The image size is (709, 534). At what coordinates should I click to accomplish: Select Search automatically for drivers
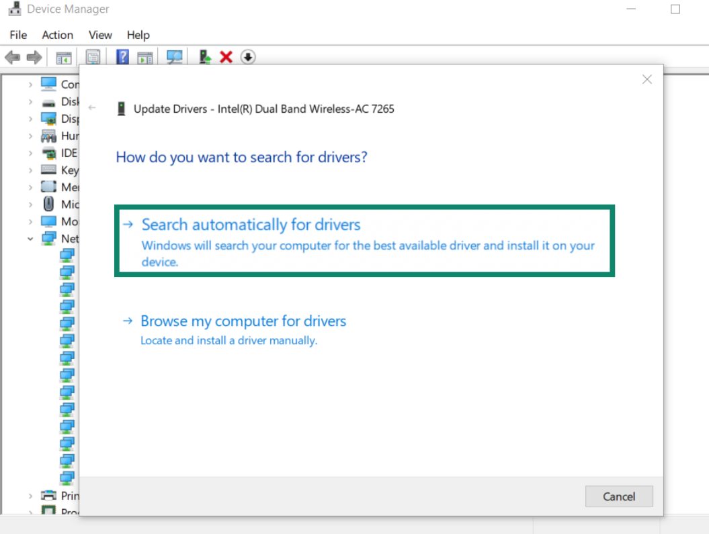click(x=251, y=225)
